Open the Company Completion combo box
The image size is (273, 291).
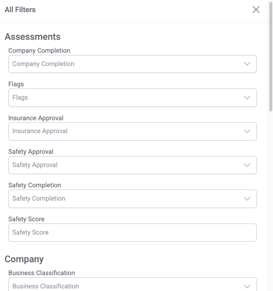(125, 64)
